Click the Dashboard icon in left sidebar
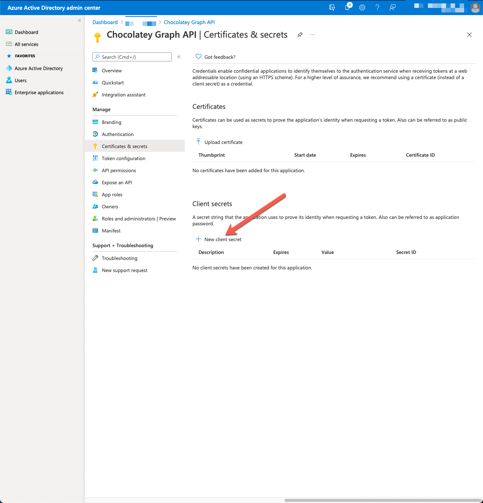Image resolution: width=483 pixels, height=503 pixels. tap(9, 32)
